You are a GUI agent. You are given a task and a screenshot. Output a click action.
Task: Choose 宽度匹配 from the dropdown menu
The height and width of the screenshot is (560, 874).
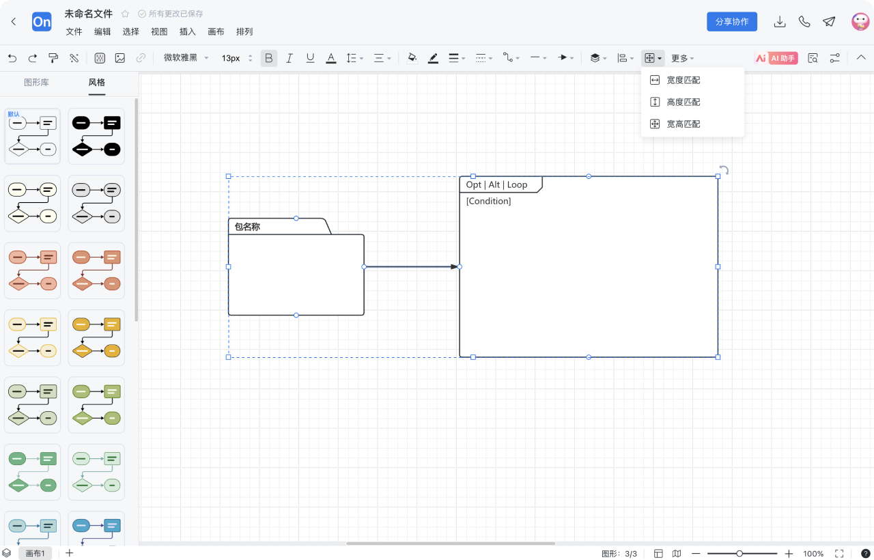[x=683, y=80]
